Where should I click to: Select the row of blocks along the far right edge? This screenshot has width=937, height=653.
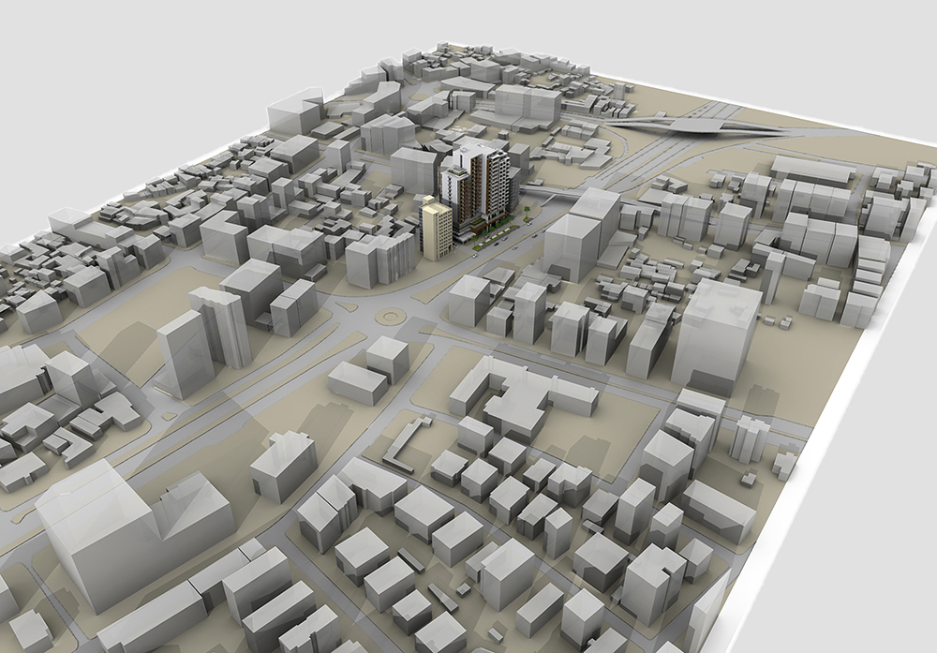(x=871, y=272)
